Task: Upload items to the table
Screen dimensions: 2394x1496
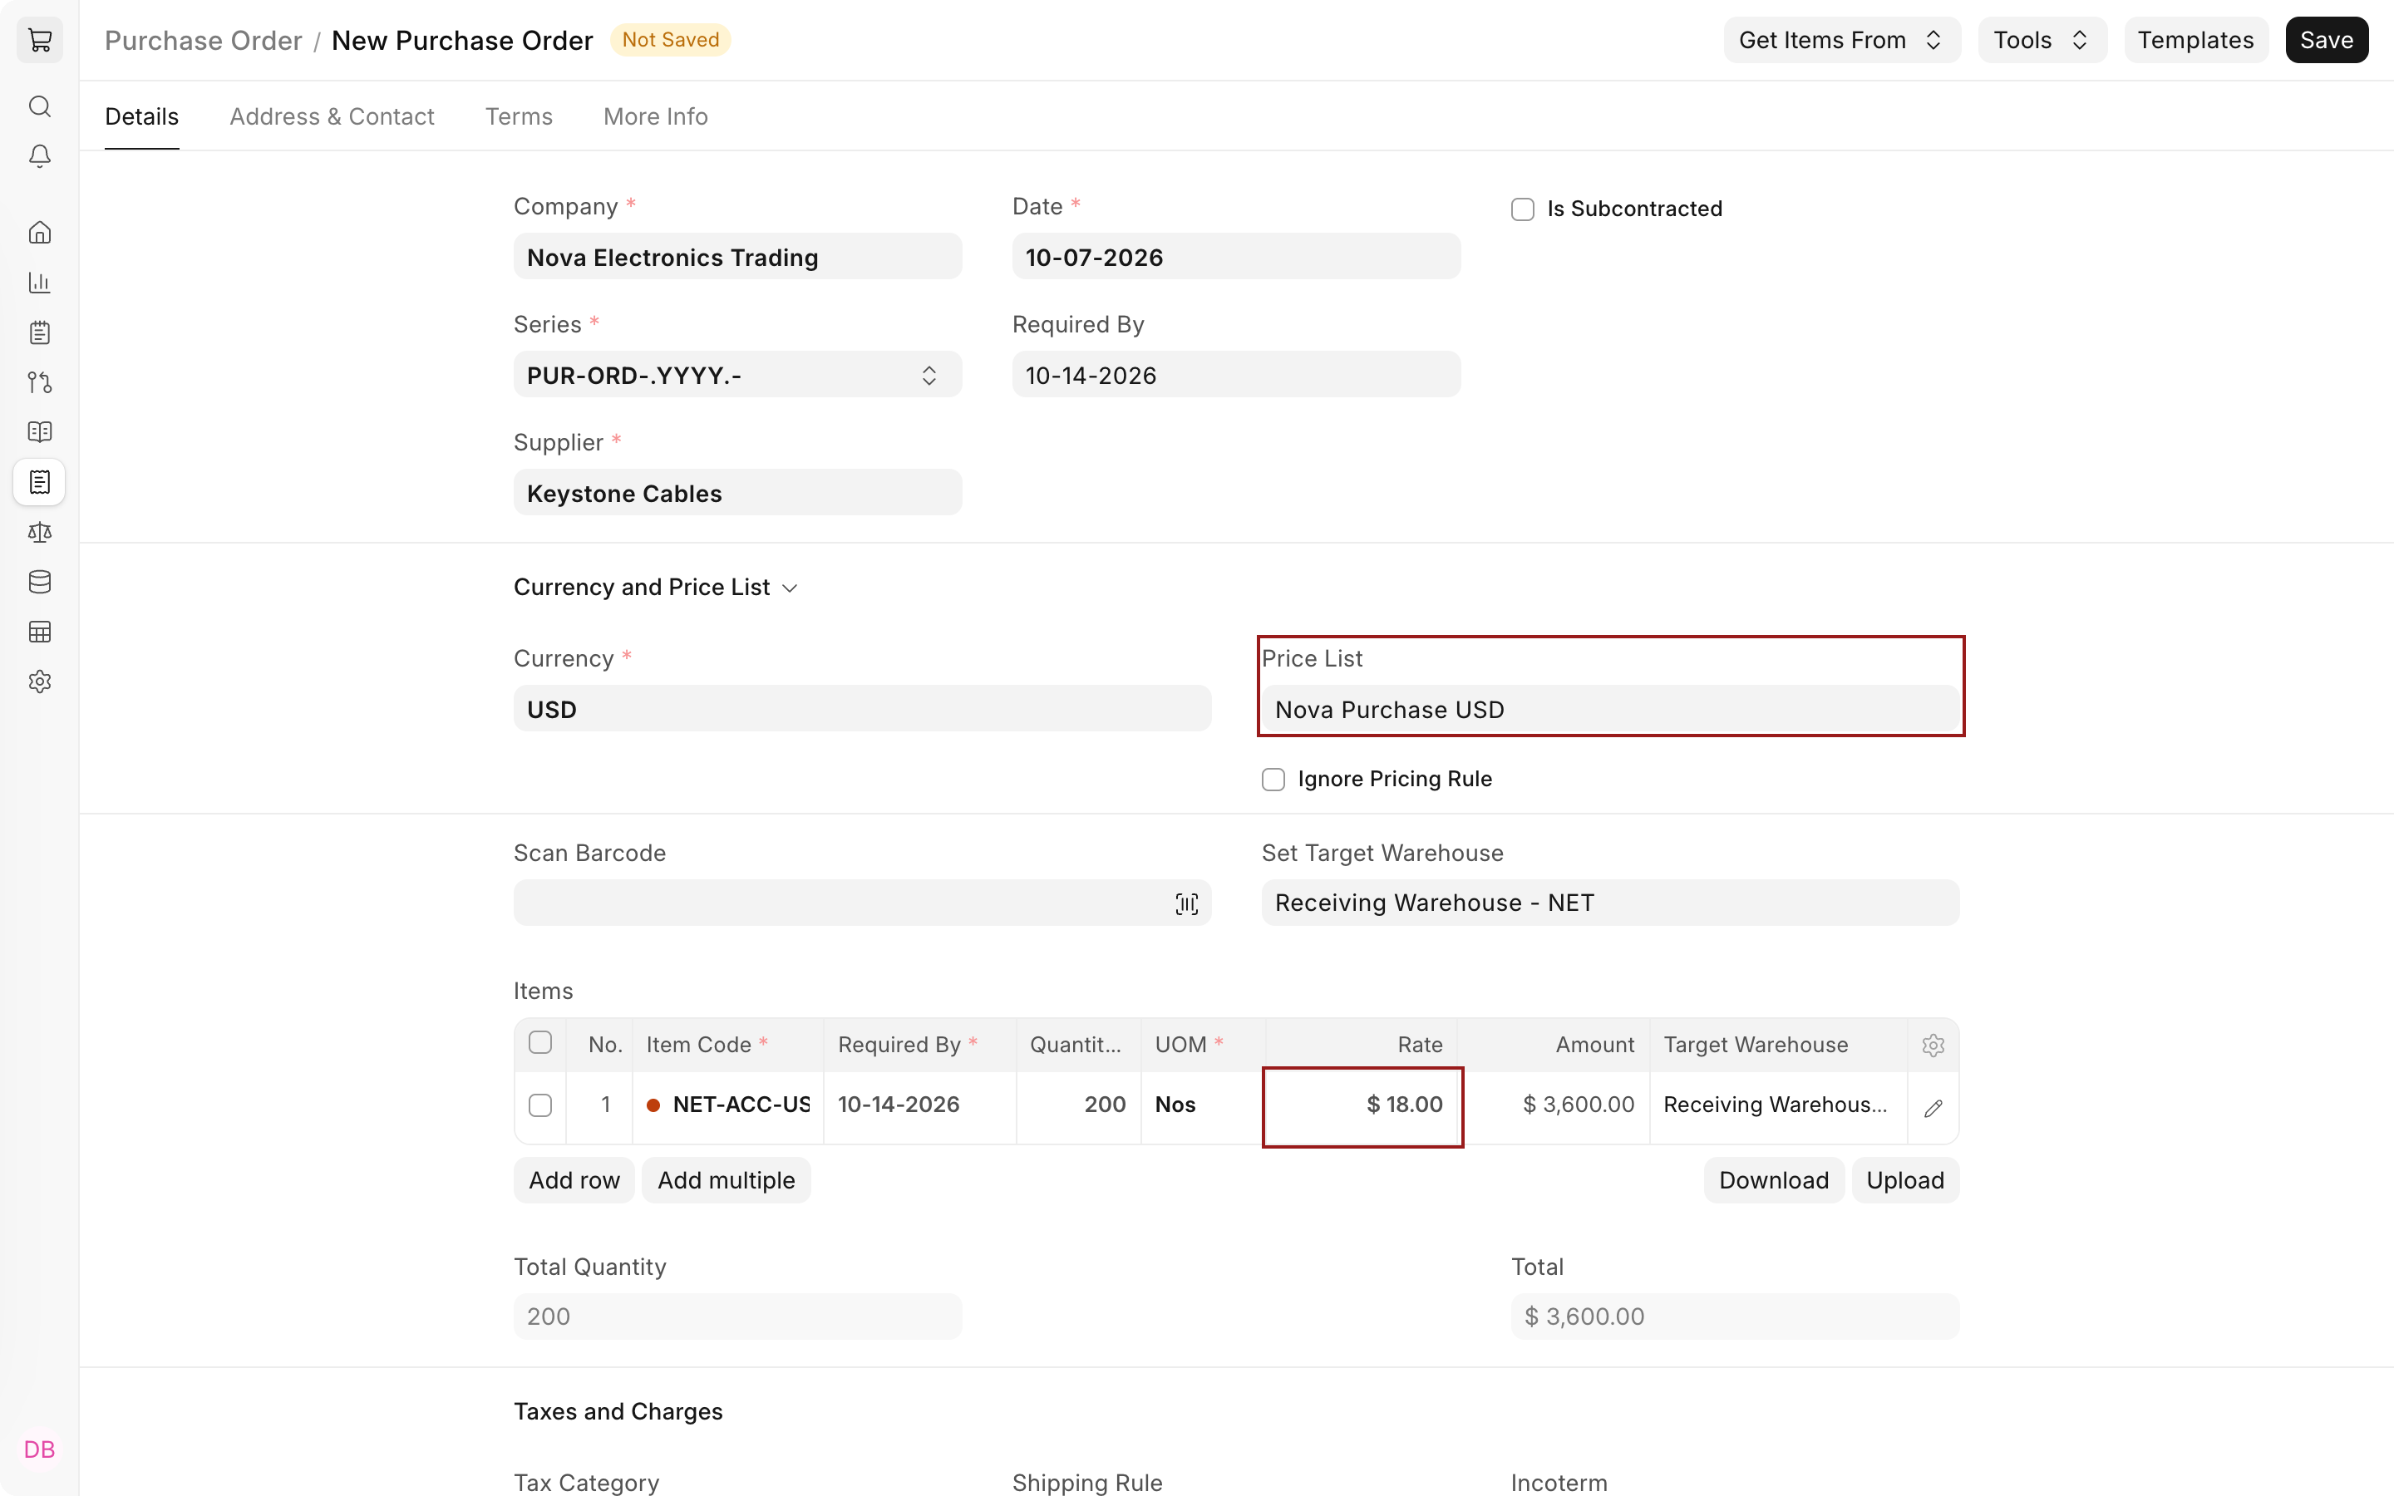Action: [1904, 1180]
